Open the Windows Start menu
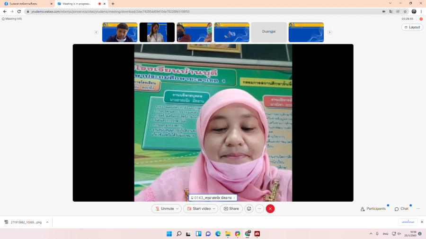The width and height of the screenshot is (426, 239). coord(169,234)
